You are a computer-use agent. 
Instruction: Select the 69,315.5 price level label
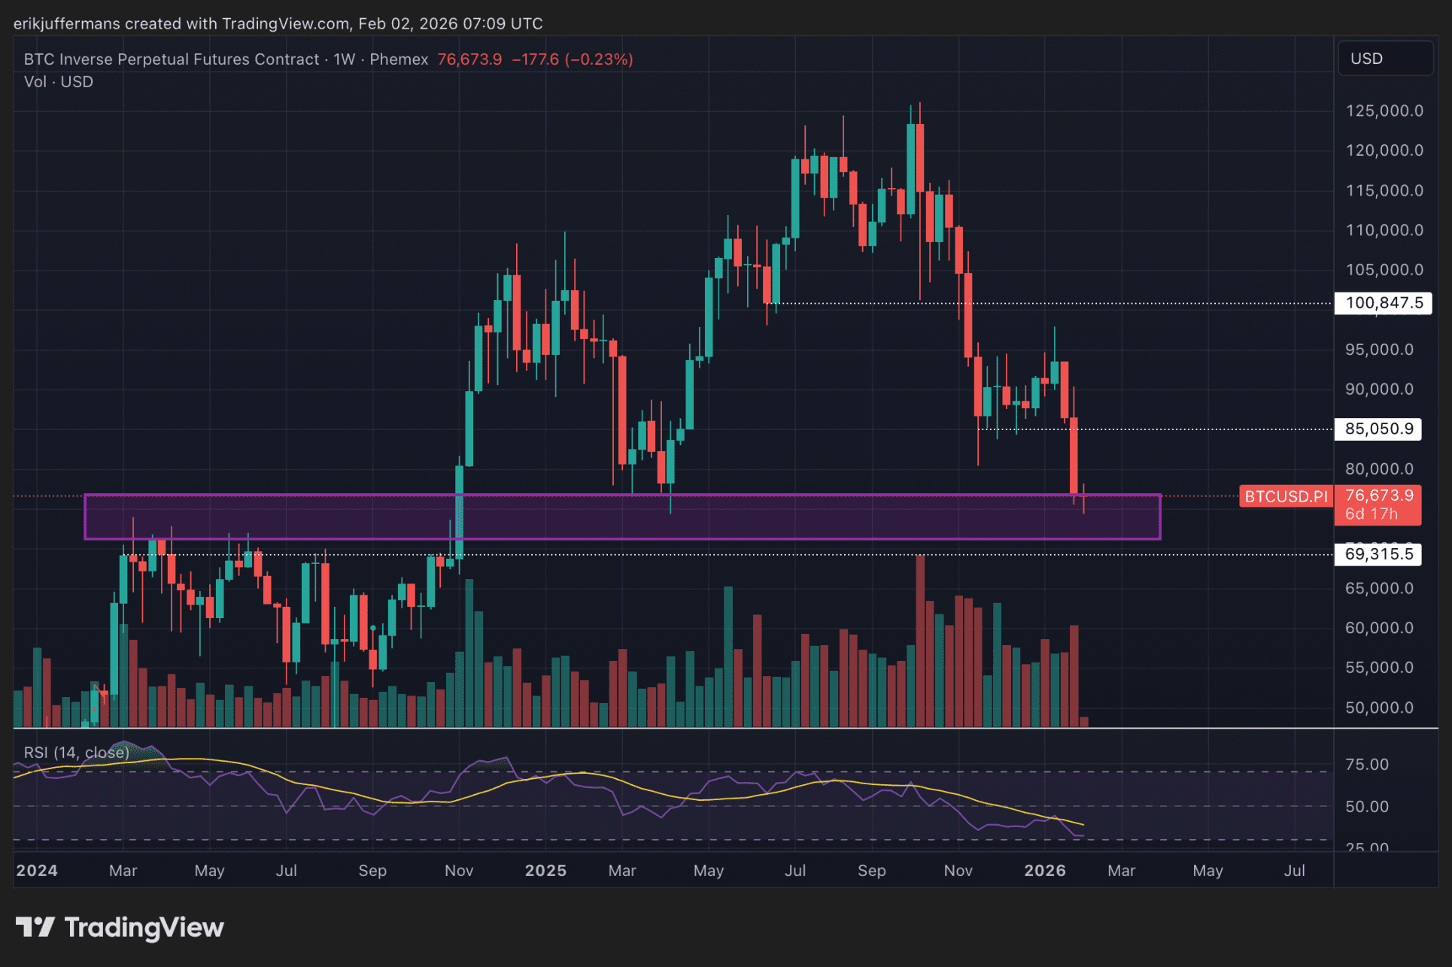(x=1378, y=555)
